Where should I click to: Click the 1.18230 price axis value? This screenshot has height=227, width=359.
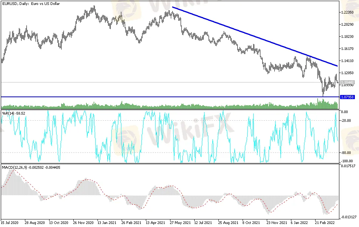coord(347,36)
